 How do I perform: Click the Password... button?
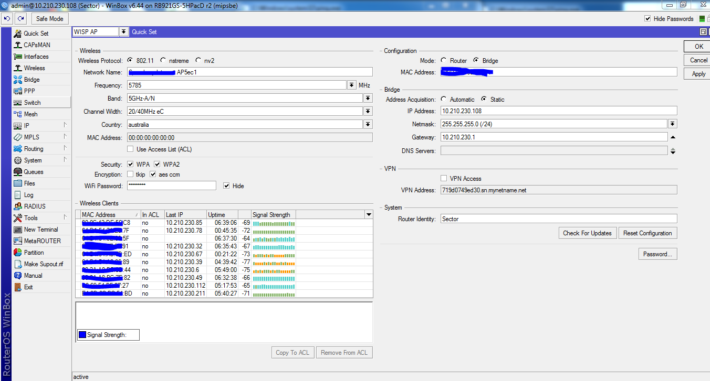coord(657,254)
